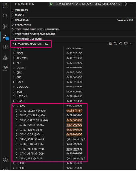
Task: Open the Source Control view
Action: 5,26
